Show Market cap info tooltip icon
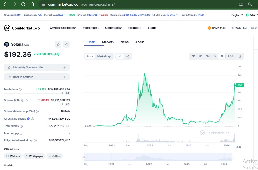This screenshot has height=170, width=258. coord(20,89)
